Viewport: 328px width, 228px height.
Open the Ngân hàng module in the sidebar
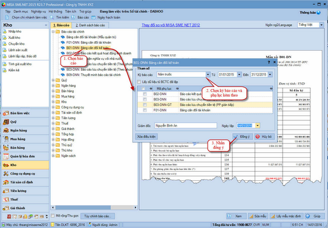(25, 131)
